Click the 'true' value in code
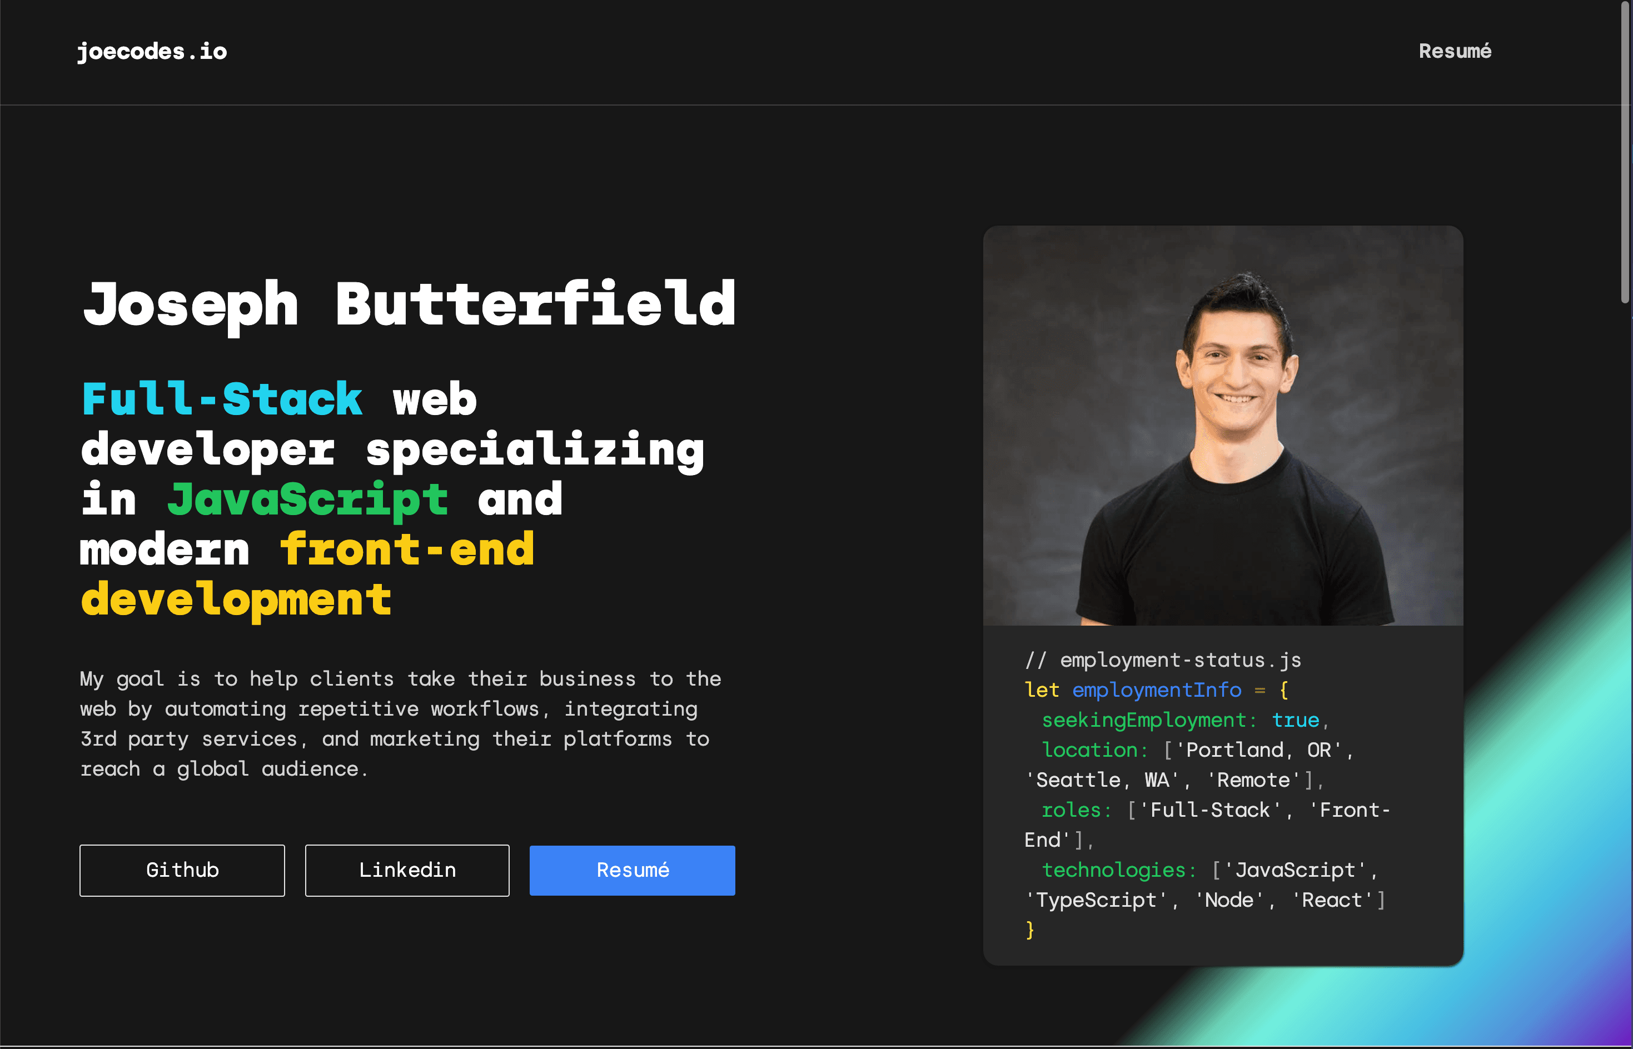Screen dimensions: 1633x1049 pos(1295,720)
